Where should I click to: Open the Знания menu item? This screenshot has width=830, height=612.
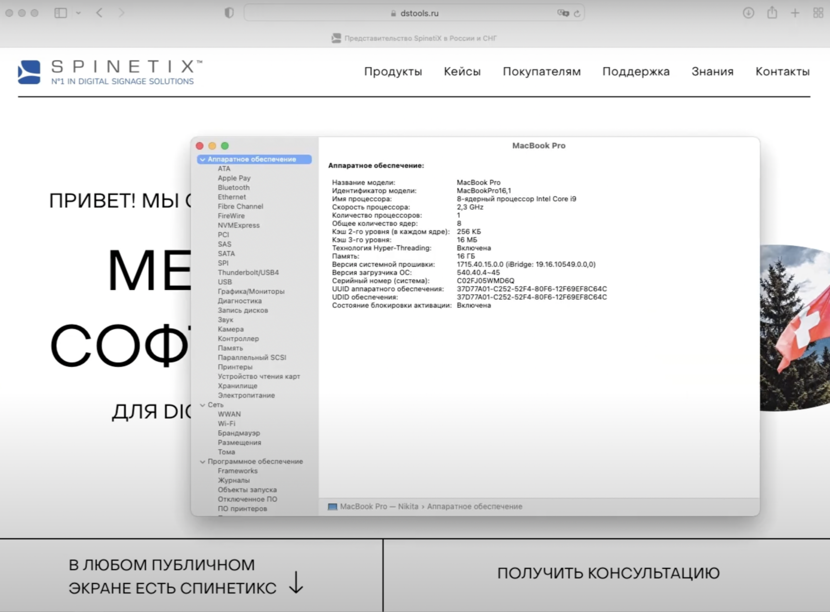coord(712,71)
